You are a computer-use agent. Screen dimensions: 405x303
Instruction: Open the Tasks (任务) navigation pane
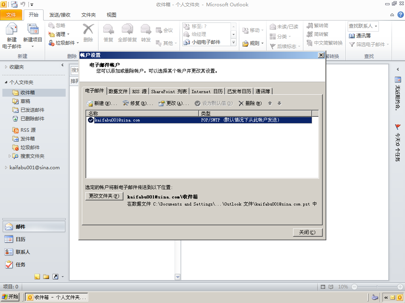click(x=34, y=264)
